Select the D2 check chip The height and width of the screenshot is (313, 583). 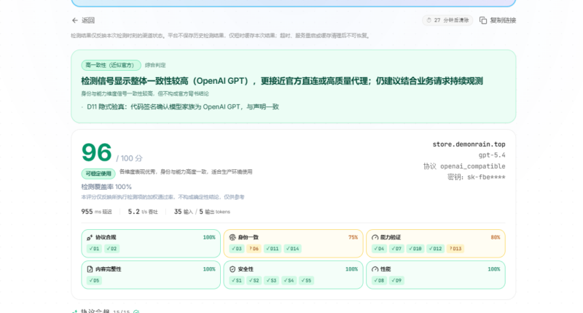pyautogui.click(x=111, y=249)
